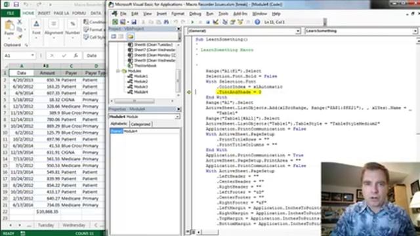The height and width of the screenshot is (236, 420).
Task: Select Module1 in the project tree
Action: coord(141,76)
